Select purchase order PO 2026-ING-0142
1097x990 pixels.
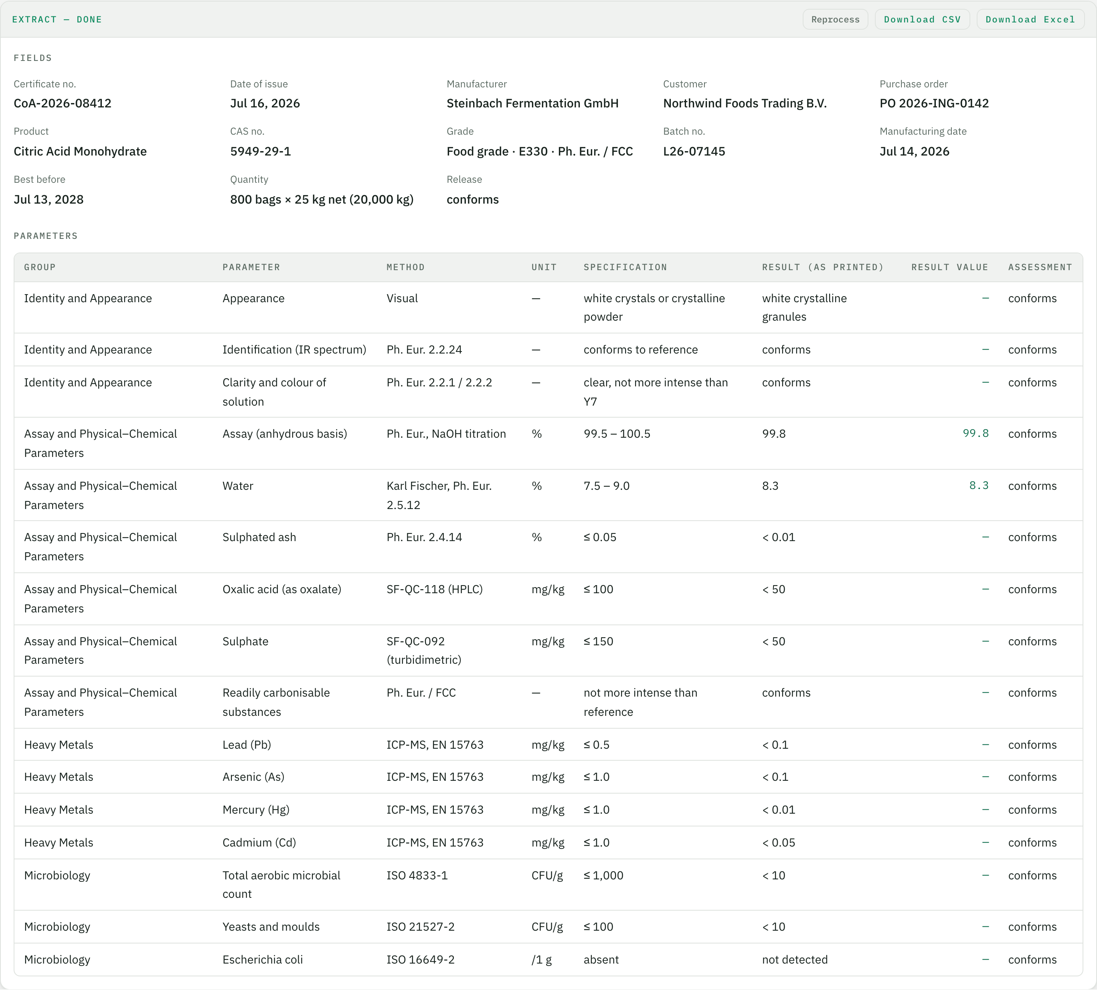(x=934, y=103)
